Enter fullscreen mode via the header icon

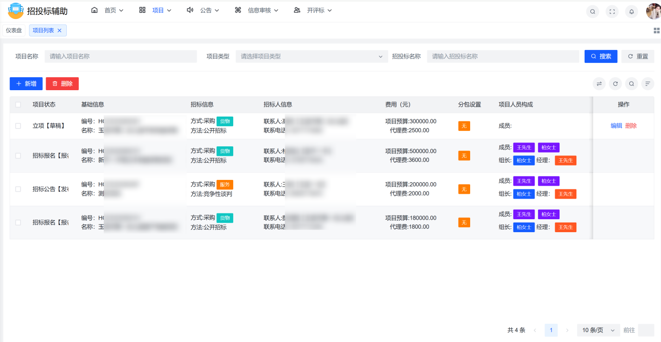[x=611, y=12]
